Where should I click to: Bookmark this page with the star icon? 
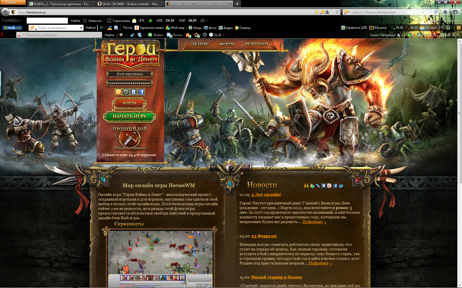click(317, 12)
